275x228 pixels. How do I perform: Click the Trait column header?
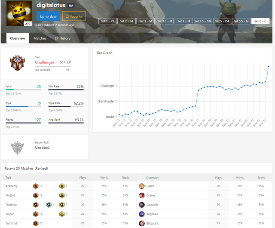[8, 178]
